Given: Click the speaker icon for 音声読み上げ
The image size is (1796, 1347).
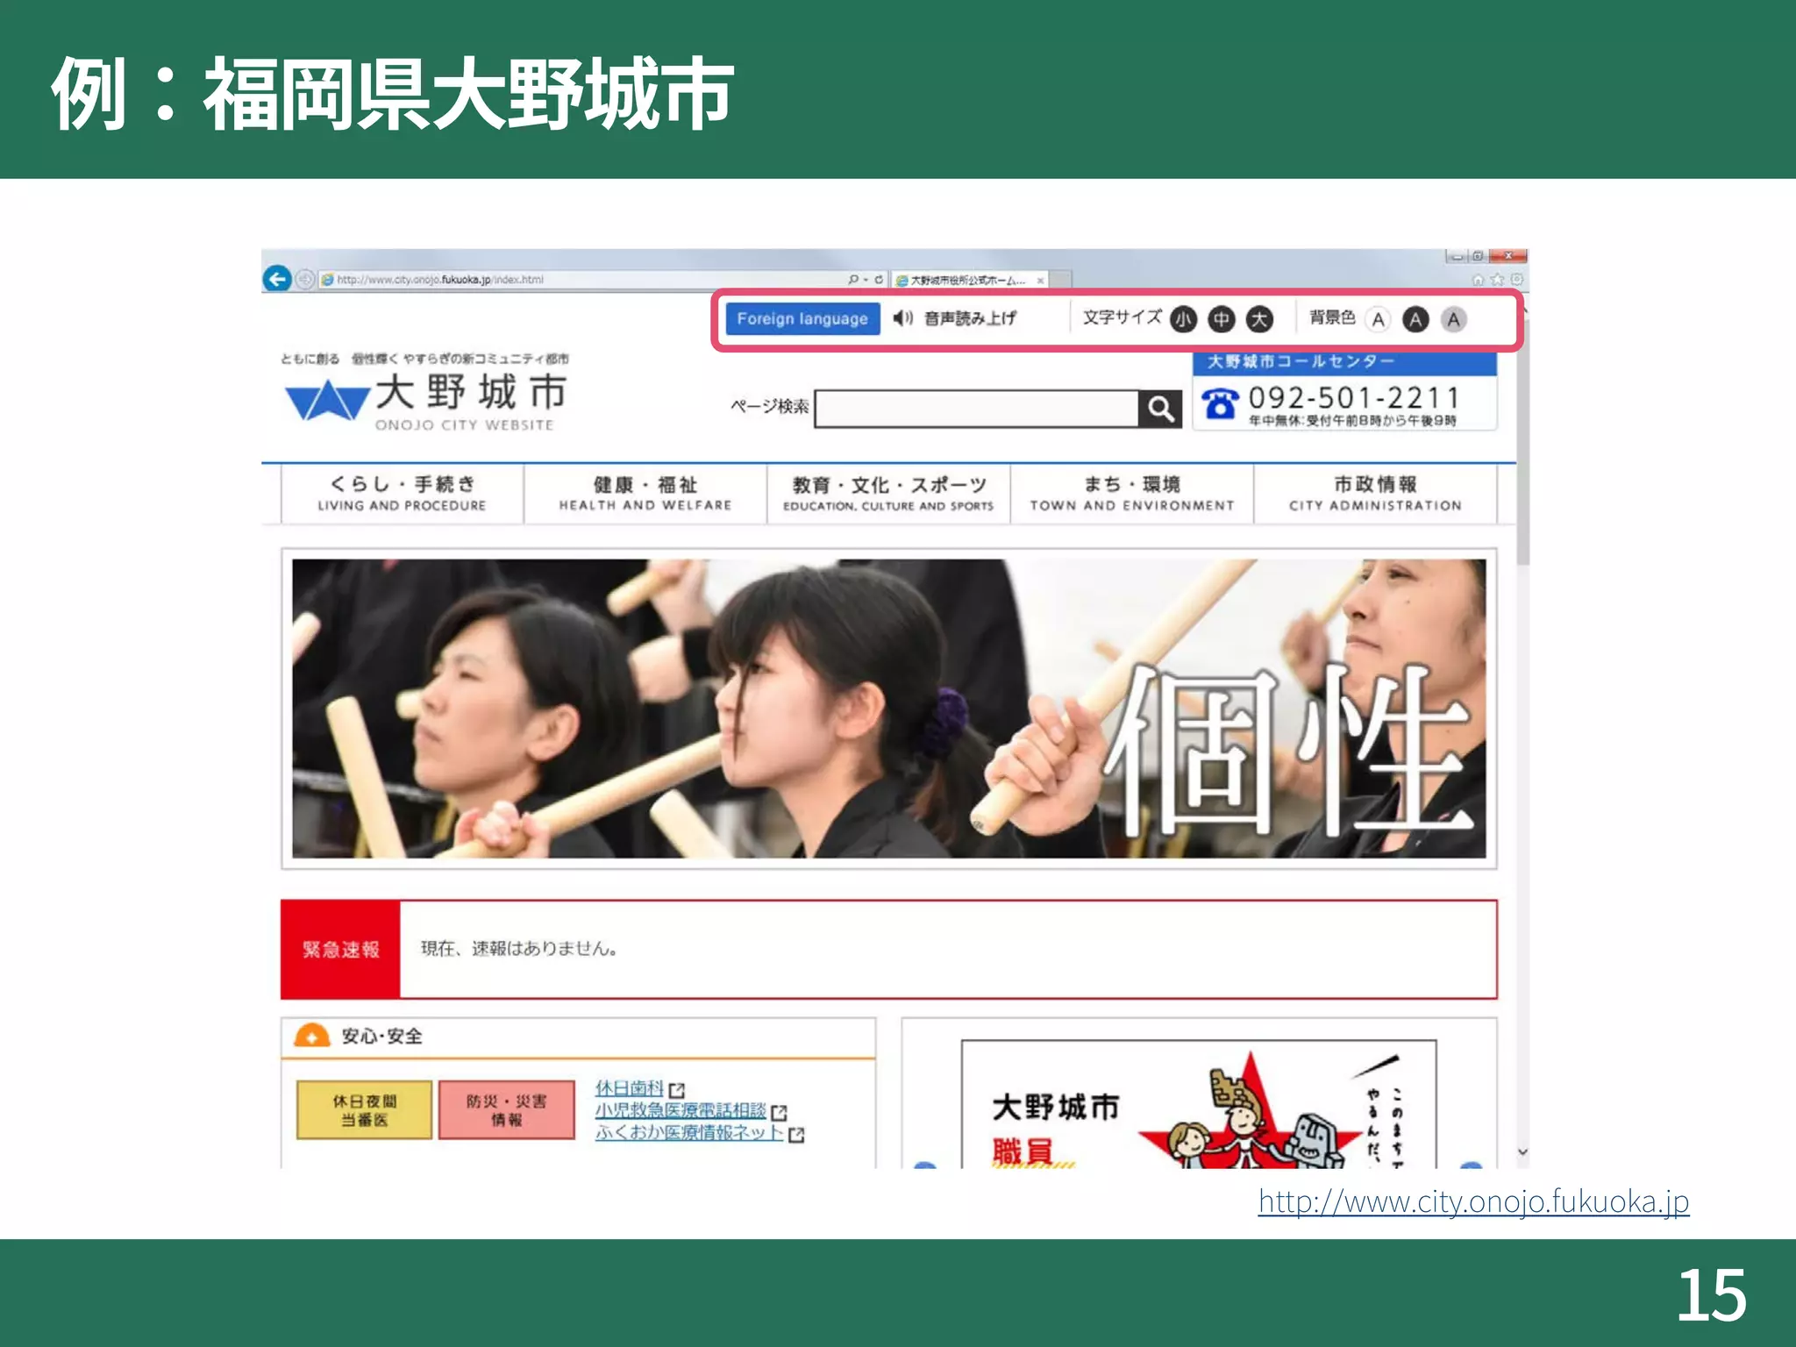Looking at the screenshot, I should tap(903, 318).
